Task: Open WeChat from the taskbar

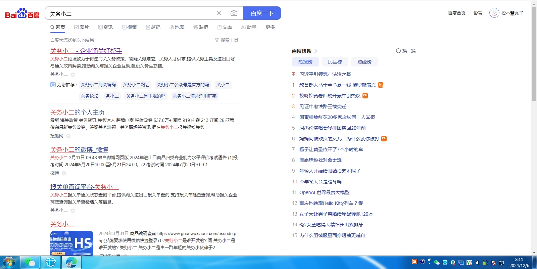Action: tap(30, 263)
